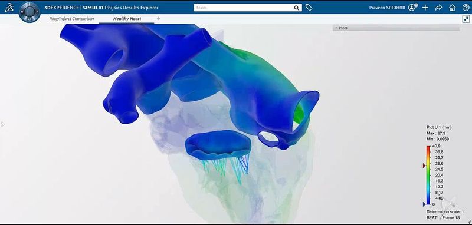Click the 3DEXPERIENCE SIMULIA app title
472x225 pixels.
pyautogui.click(x=101, y=8)
